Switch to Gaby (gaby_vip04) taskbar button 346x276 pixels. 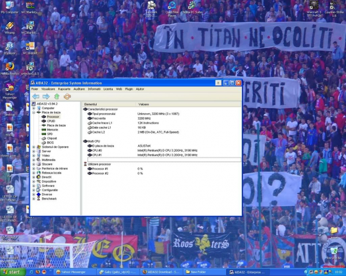point(118,272)
